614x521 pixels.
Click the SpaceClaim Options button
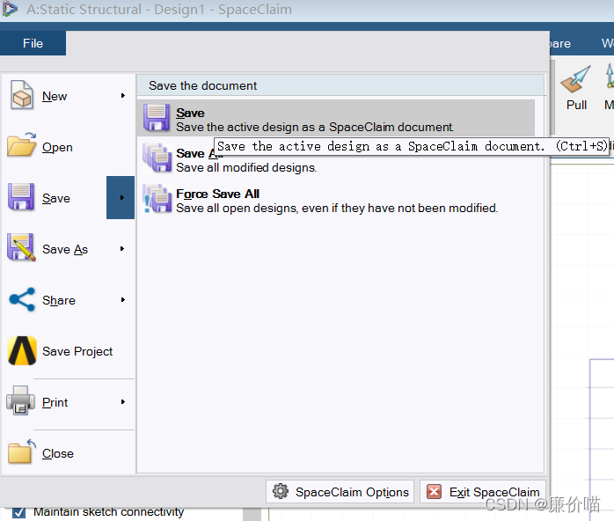pyautogui.click(x=340, y=492)
